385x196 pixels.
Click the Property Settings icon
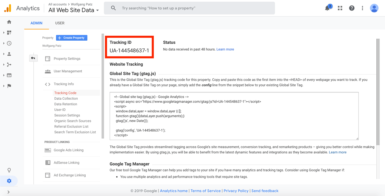click(48, 59)
